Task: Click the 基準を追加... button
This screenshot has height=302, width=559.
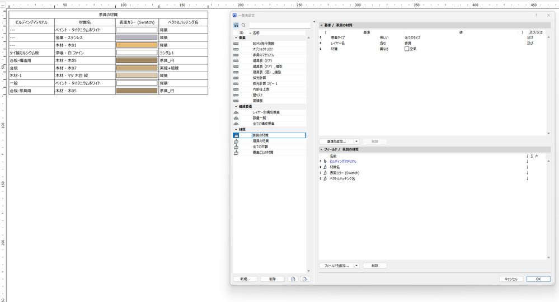Action: 337,141
